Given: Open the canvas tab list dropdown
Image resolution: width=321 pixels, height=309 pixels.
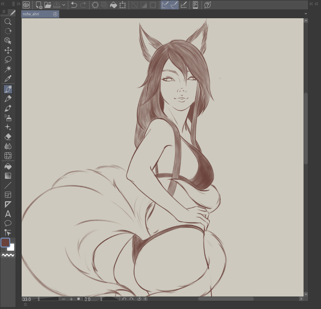Looking at the screenshot, I should click(x=306, y=14).
